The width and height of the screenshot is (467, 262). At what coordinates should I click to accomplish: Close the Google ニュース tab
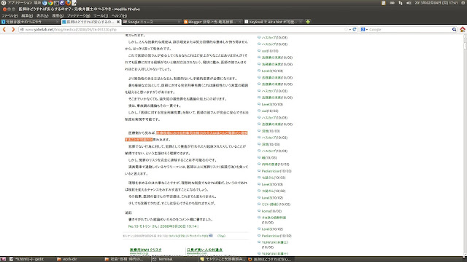pyautogui.click(x=179, y=22)
